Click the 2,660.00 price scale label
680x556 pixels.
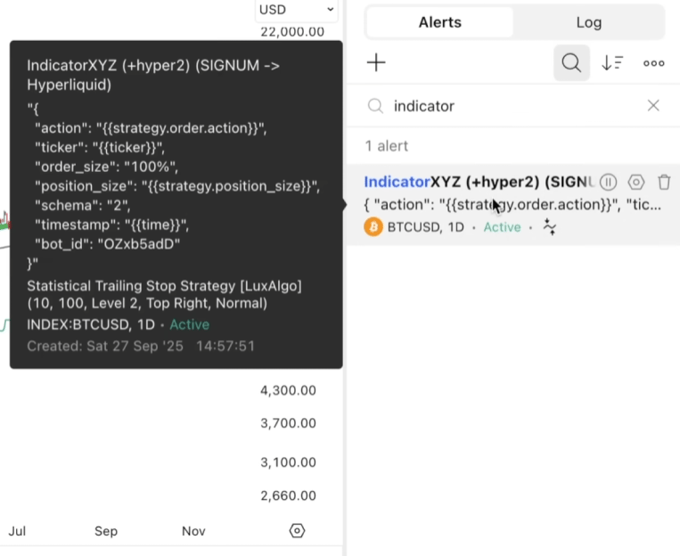click(x=288, y=495)
